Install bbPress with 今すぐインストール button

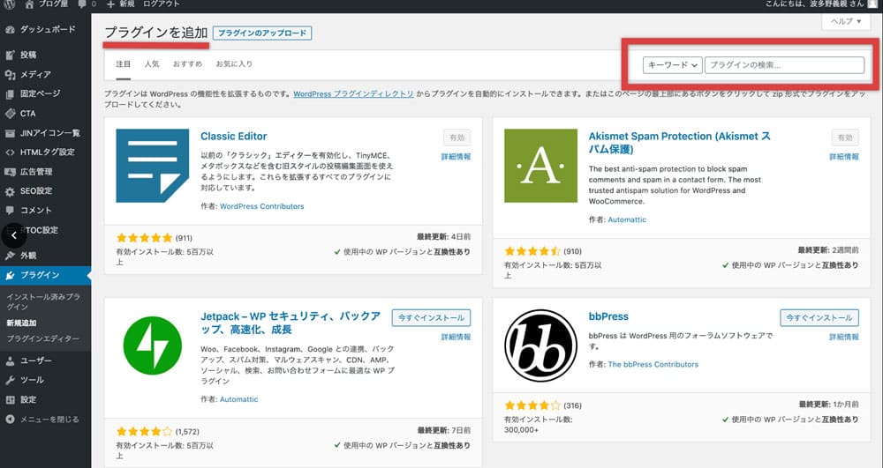(x=819, y=318)
